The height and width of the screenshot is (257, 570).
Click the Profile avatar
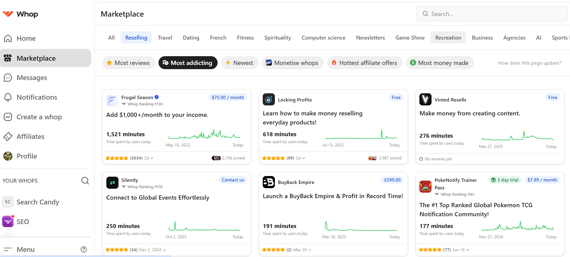coord(8,156)
